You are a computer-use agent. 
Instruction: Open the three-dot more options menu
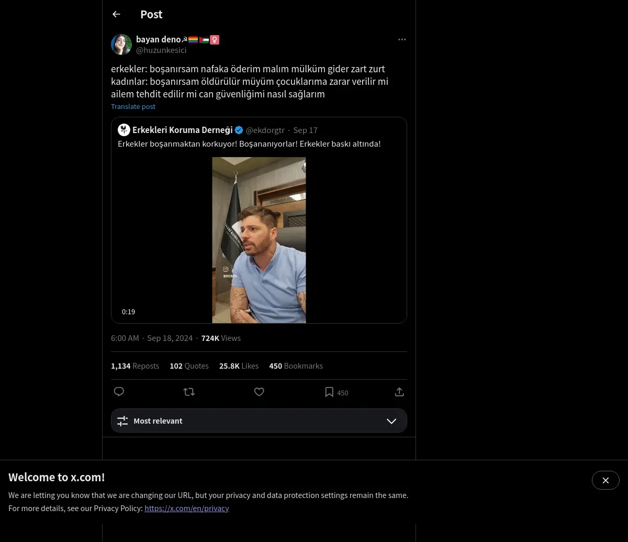pos(402,39)
